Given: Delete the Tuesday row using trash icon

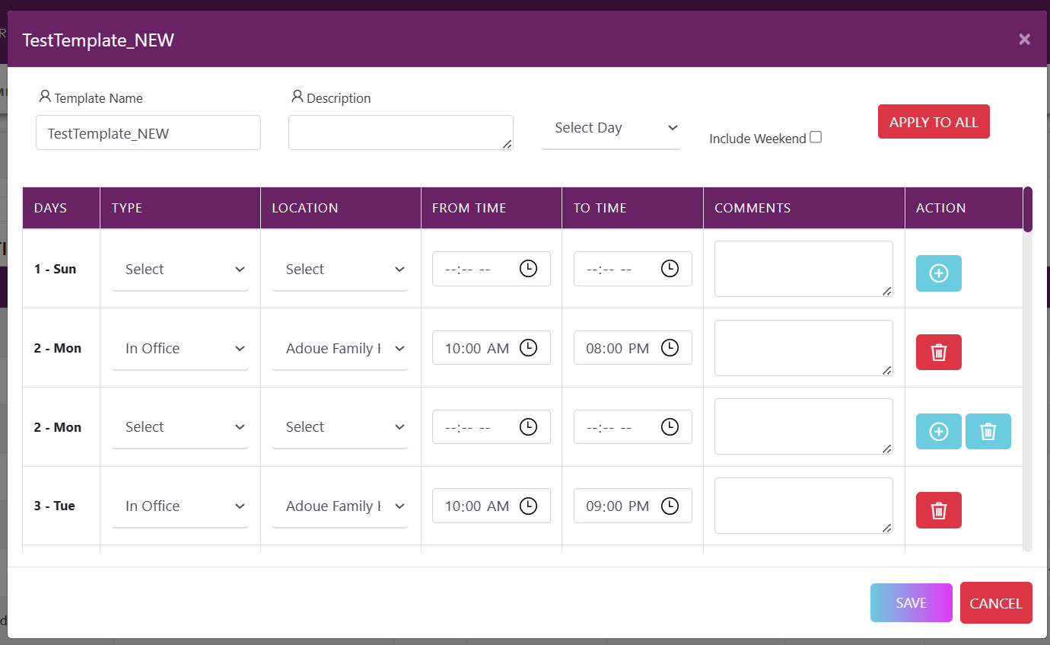Looking at the screenshot, I should (938, 510).
